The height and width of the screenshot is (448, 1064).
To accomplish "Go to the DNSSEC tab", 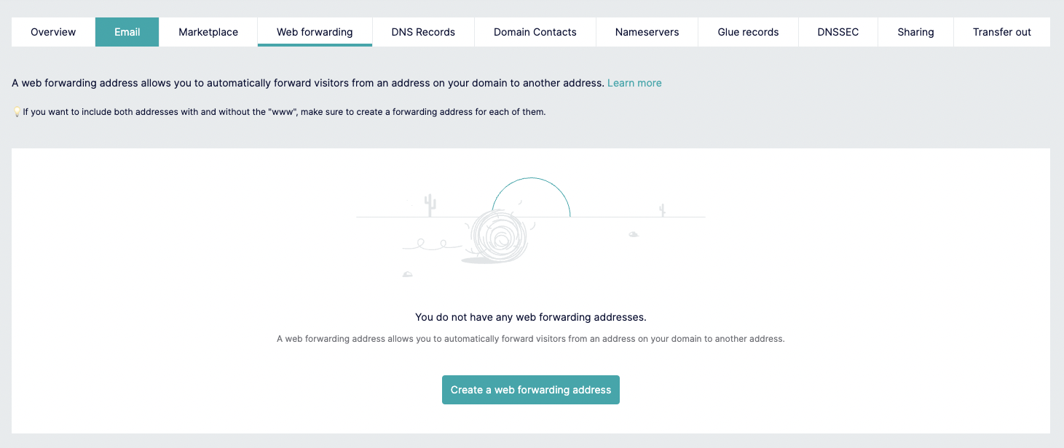I will click(838, 32).
